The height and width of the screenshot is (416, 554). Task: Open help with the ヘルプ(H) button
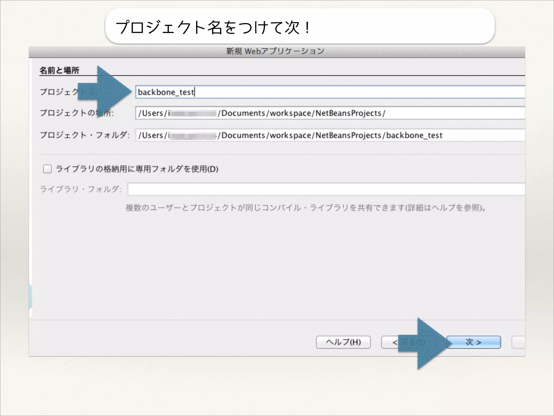coord(343,342)
